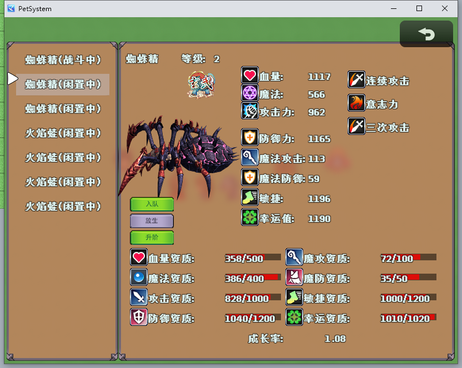Select the highlighted 蜘蛛精(闲置中) pet entry
The height and width of the screenshot is (368, 462).
click(63, 84)
